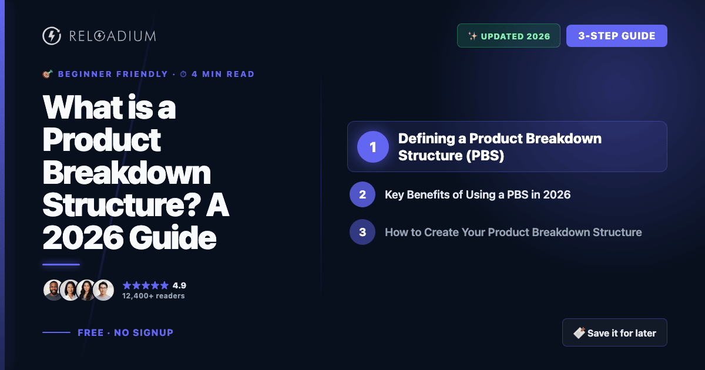Click the main headline What is a Product Breakdown Structure

pos(136,174)
